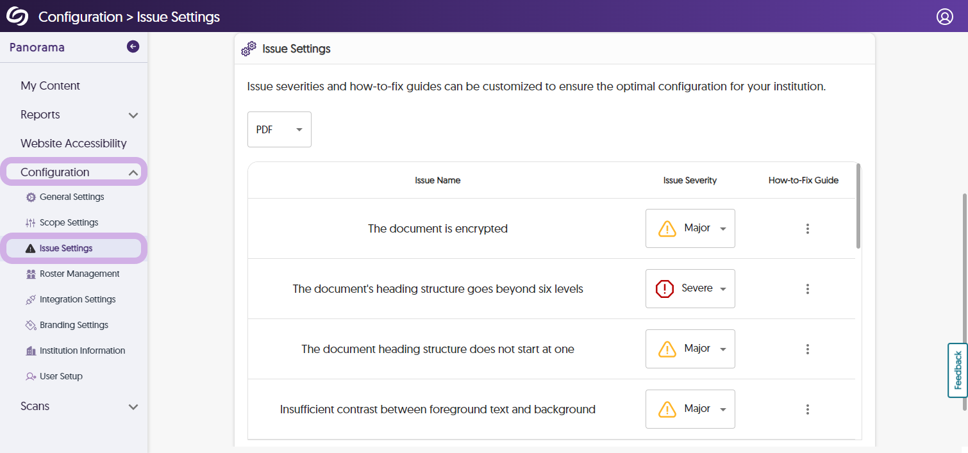This screenshot has width=968, height=453.
Task: Open the user profile account icon
Action: click(x=945, y=17)
